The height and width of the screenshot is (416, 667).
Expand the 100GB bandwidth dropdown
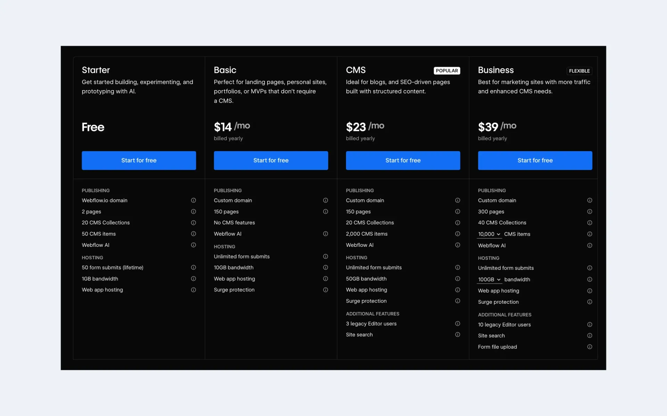tap(489, 279)
